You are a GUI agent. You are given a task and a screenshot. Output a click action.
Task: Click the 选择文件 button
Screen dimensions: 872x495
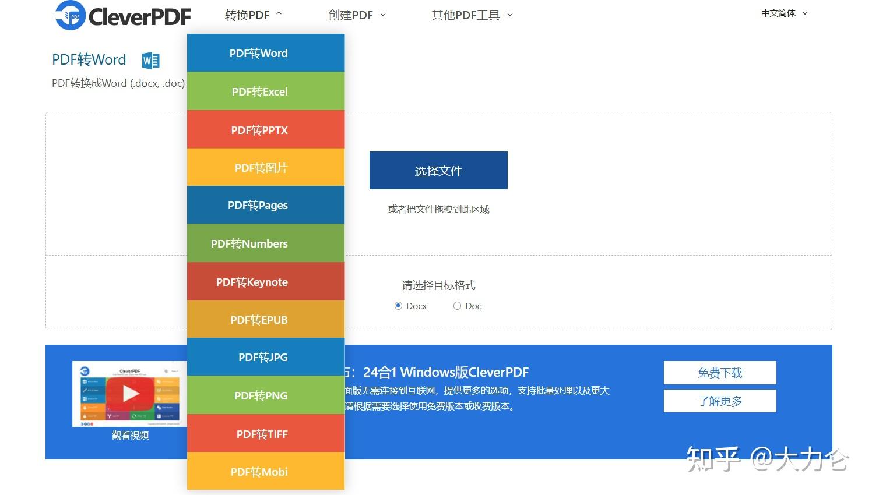(438, 171)
